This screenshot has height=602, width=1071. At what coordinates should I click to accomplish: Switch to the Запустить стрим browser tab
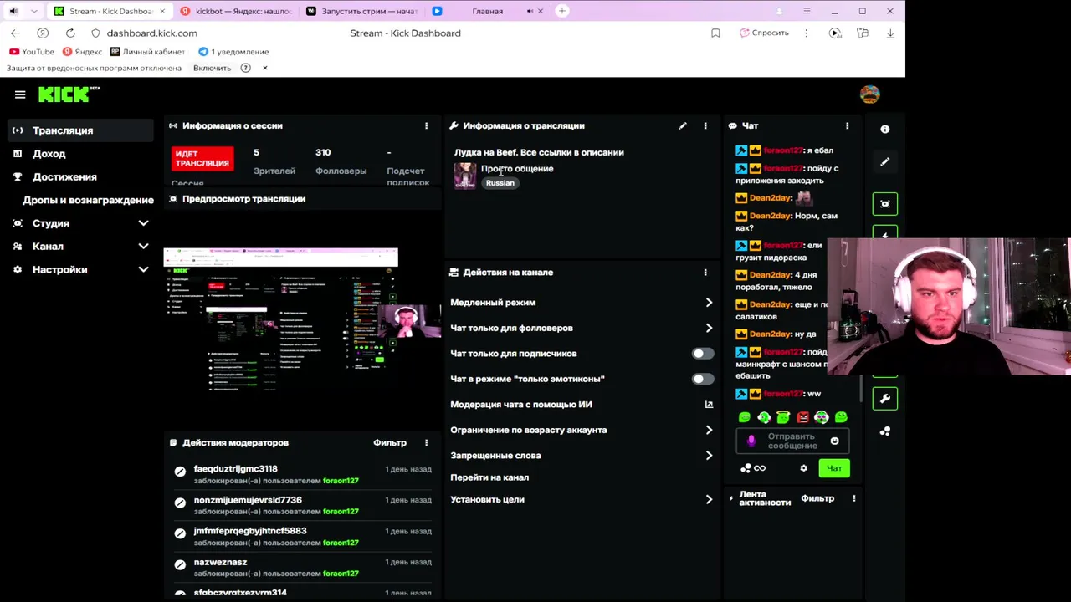tap(361, 11)
